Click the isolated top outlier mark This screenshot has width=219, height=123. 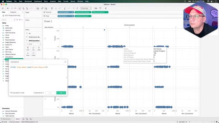104,30
